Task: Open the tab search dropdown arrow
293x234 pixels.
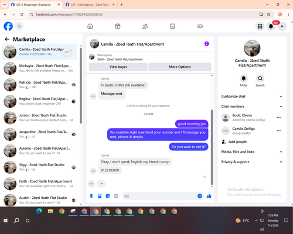Action: [x=5, y=5]
